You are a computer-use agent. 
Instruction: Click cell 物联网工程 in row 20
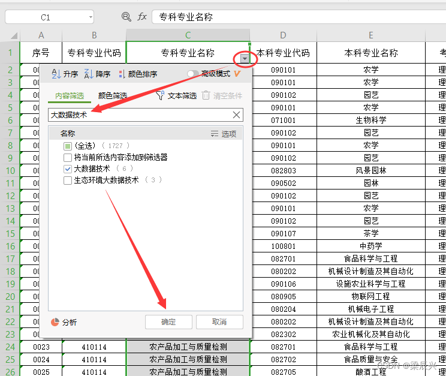(371, 296)
